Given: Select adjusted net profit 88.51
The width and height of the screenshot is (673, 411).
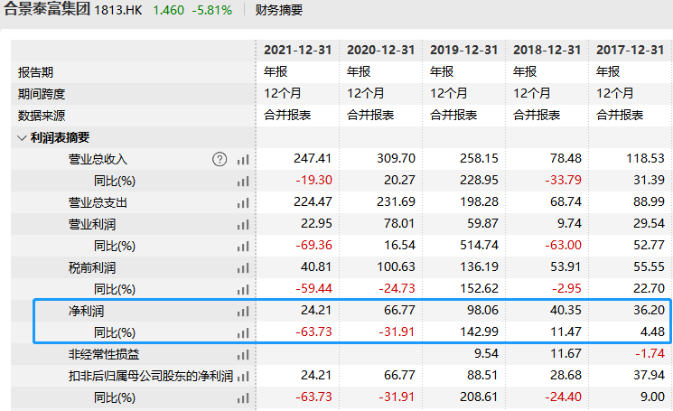Looking at the screenshot, I should pyautogui.click(x=482, y=376).
